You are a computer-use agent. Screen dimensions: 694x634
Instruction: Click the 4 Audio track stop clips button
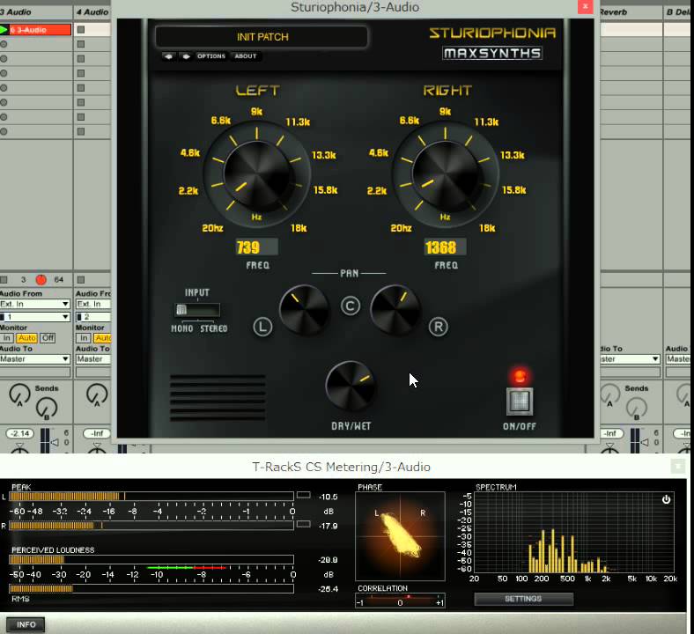[x=80, y=280]
